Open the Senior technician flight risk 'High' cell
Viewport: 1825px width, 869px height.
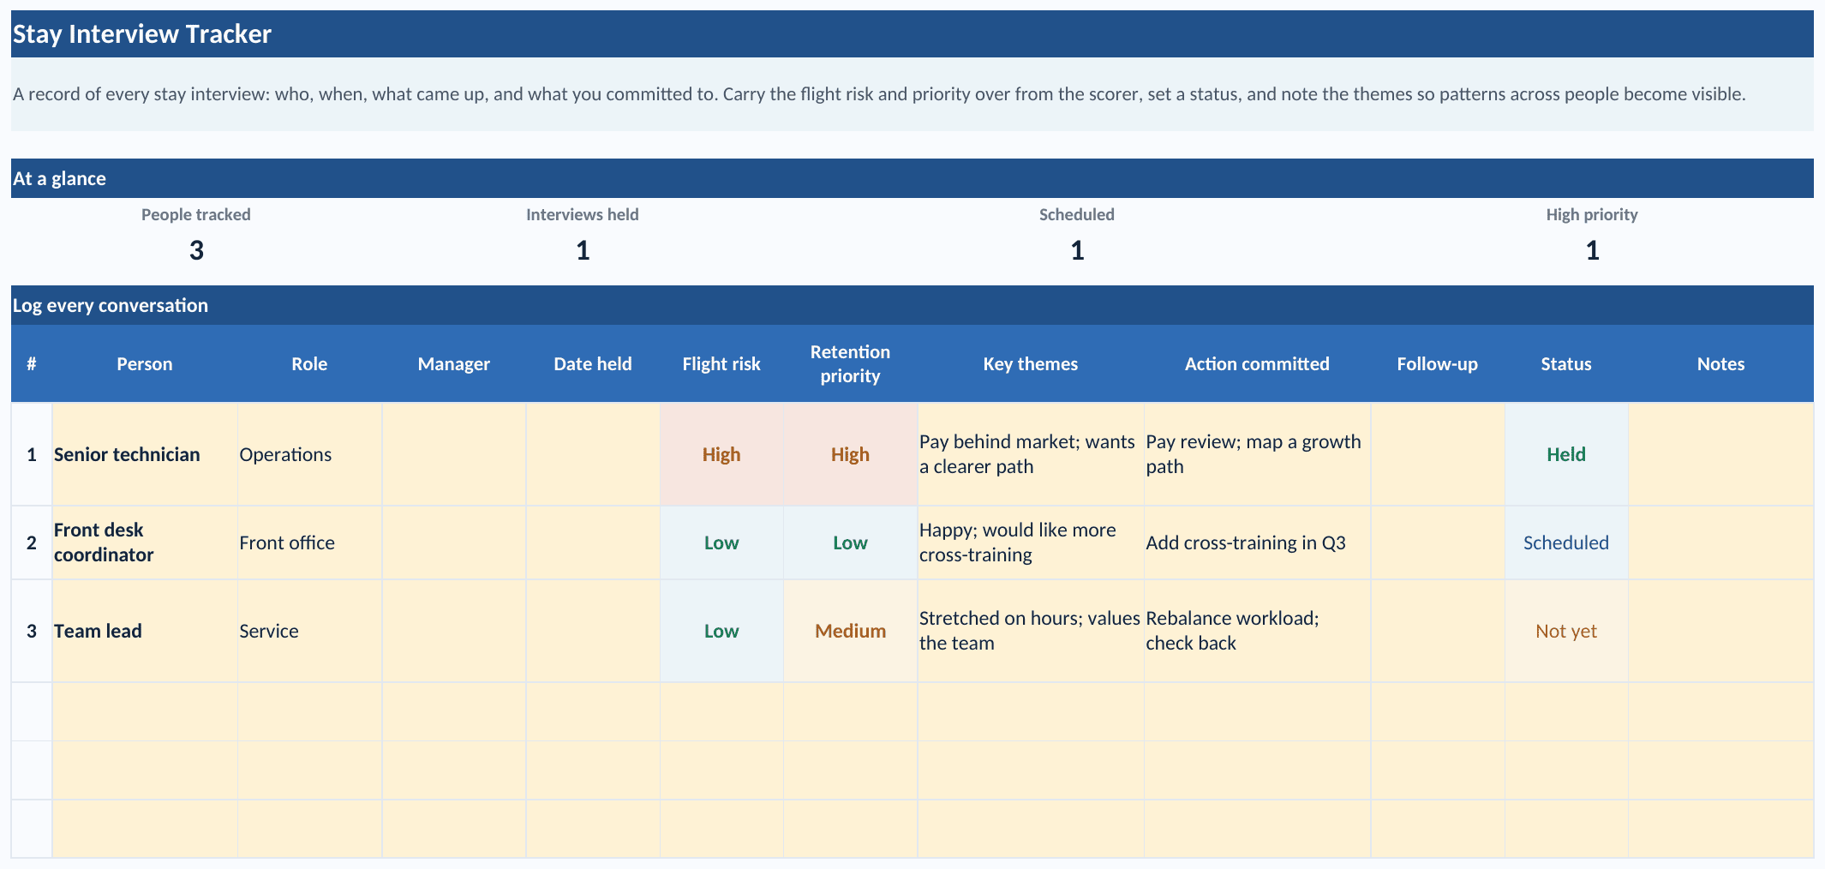coord(721,454)
